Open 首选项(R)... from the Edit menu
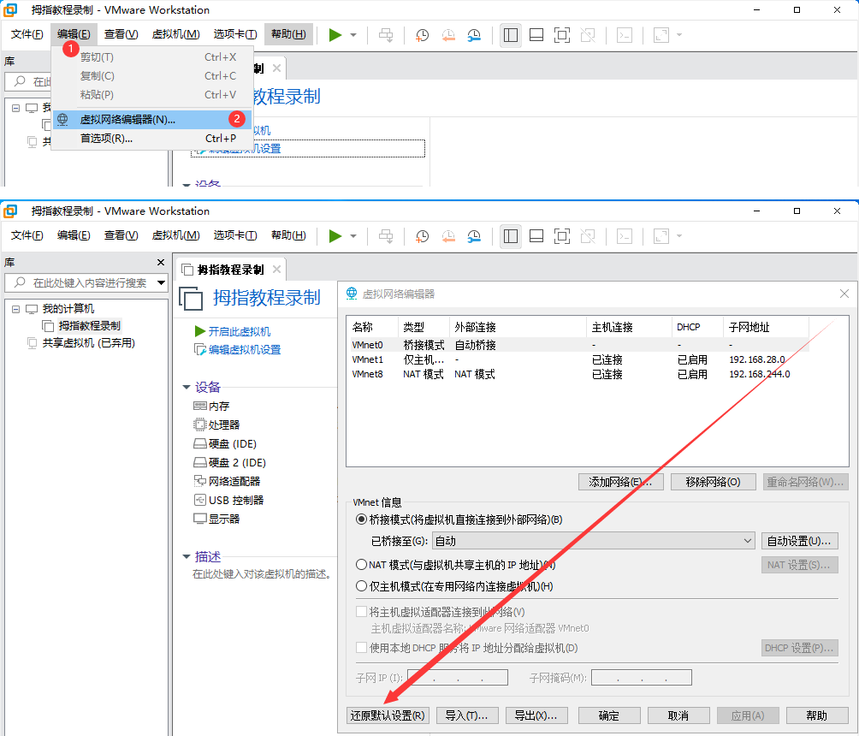This screenshot has height=736, width=859. 106,139
